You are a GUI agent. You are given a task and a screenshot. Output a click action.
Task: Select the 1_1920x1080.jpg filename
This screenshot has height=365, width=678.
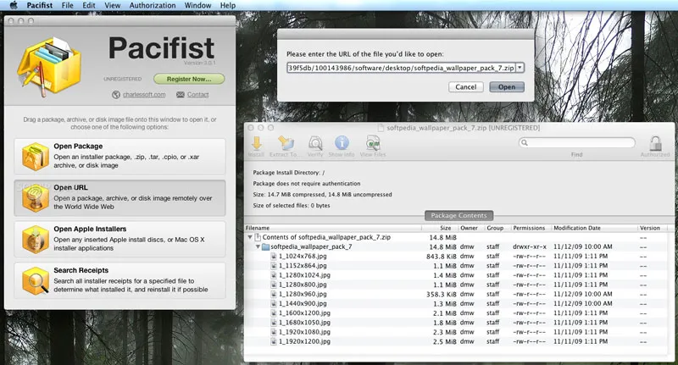pos(304,332)
